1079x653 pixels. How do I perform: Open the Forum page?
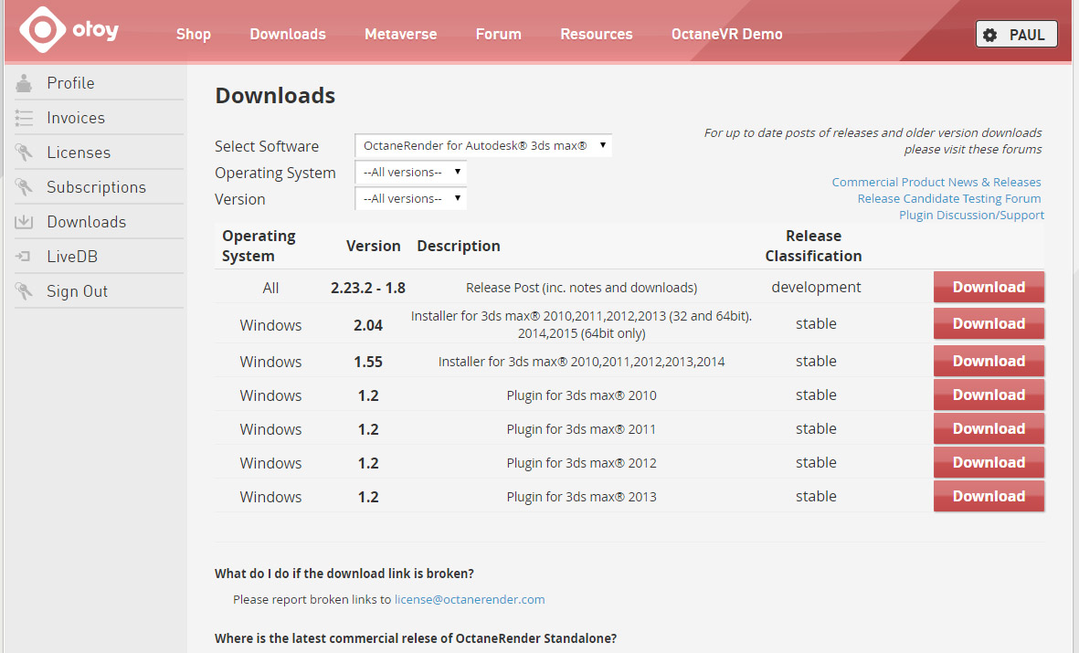[x=498, y=34]
